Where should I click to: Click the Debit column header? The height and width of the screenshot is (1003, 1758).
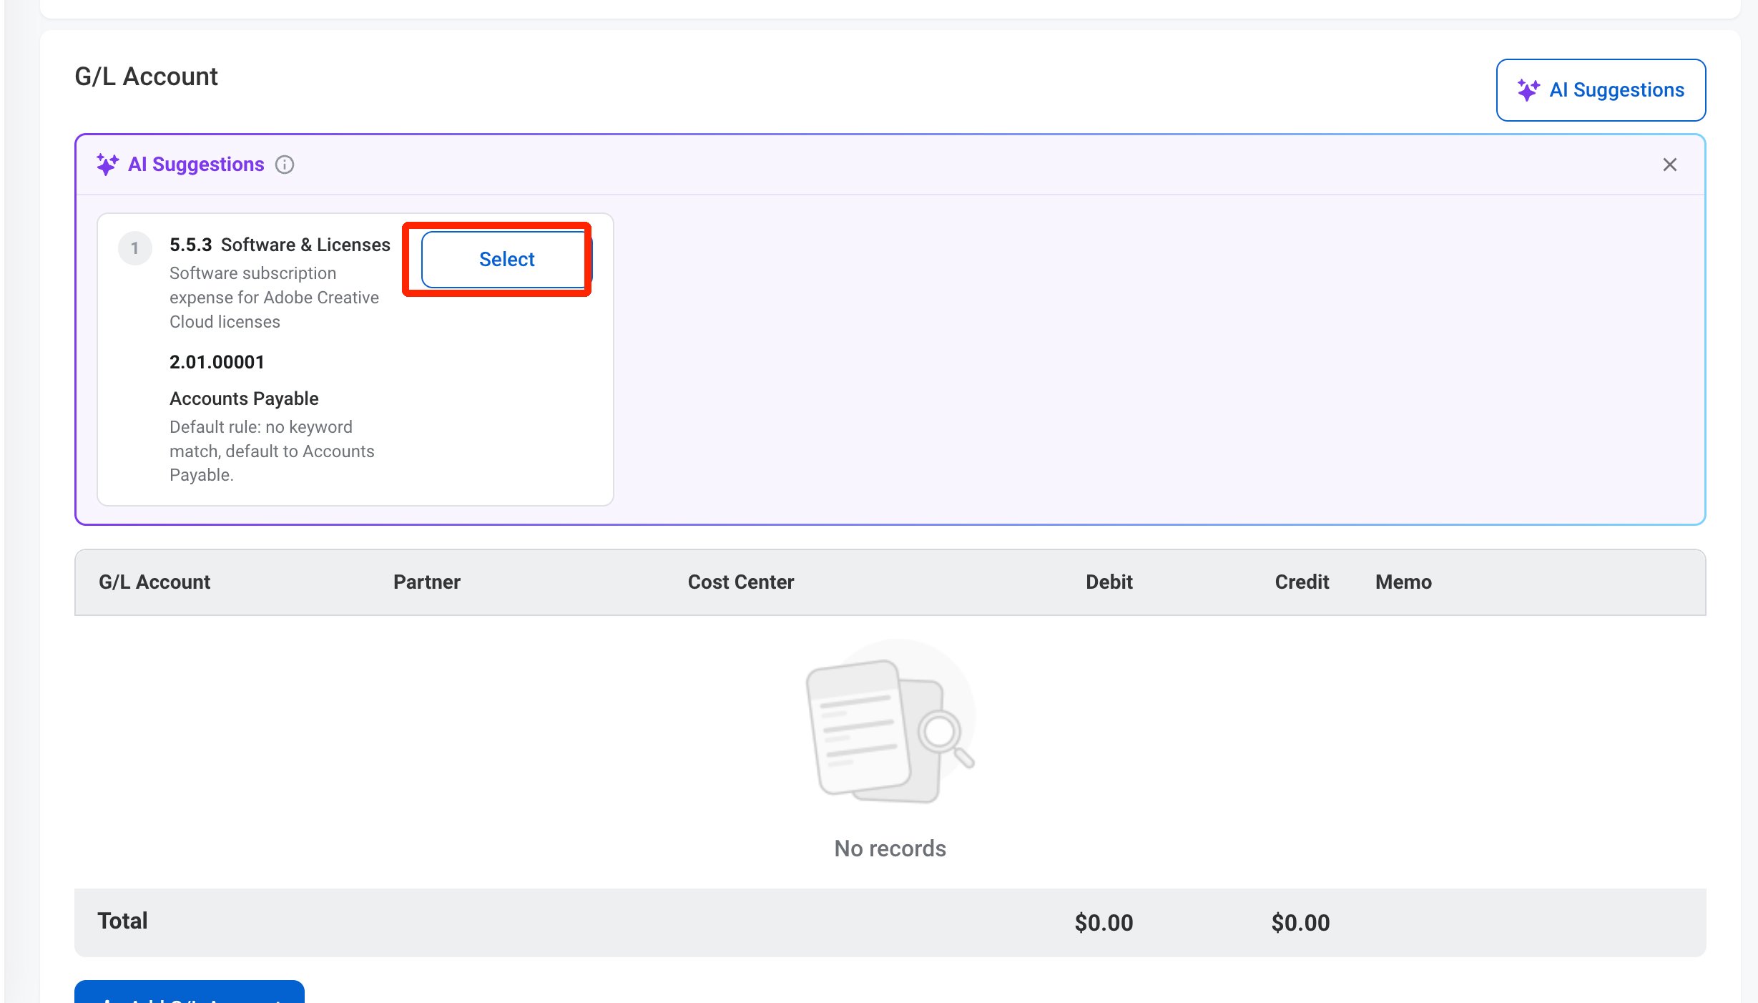pyautogui.click(x=1109, y=582)
